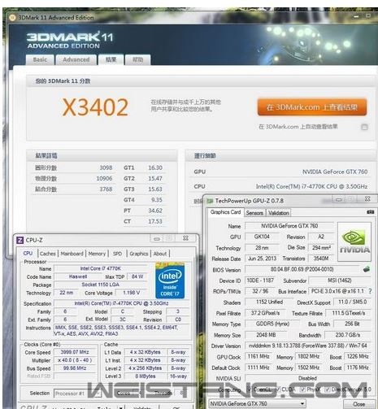Click the GT4 value 9.35
378x409 pixels.
click(x=156, y=200)
